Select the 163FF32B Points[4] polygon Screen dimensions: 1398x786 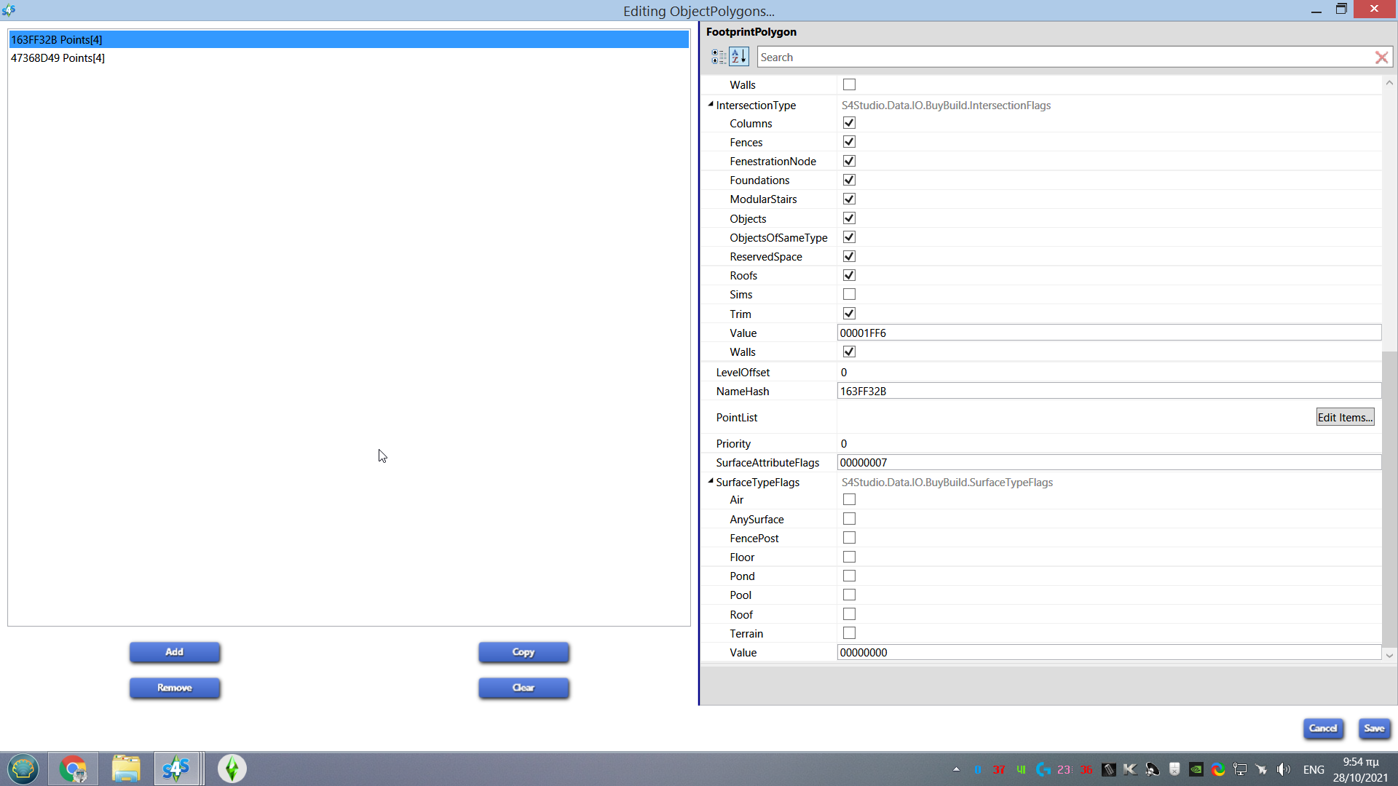coord(57,39)
